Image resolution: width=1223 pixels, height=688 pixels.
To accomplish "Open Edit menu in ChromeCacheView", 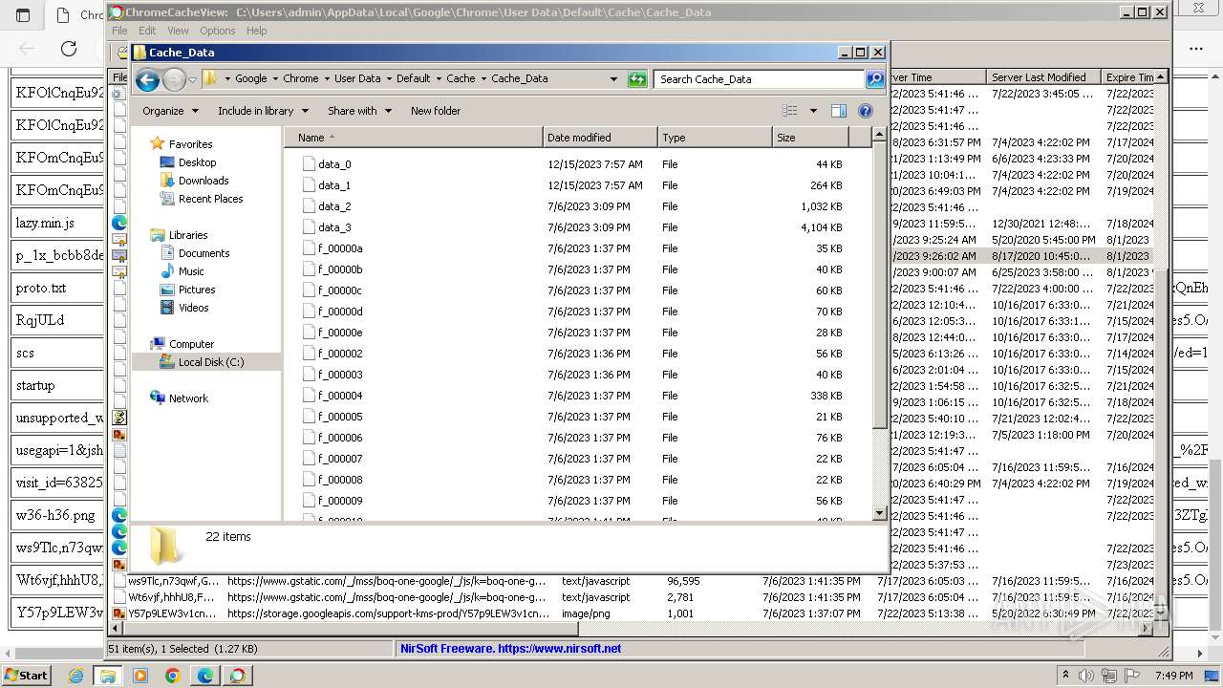I will (x=147, y=31).
